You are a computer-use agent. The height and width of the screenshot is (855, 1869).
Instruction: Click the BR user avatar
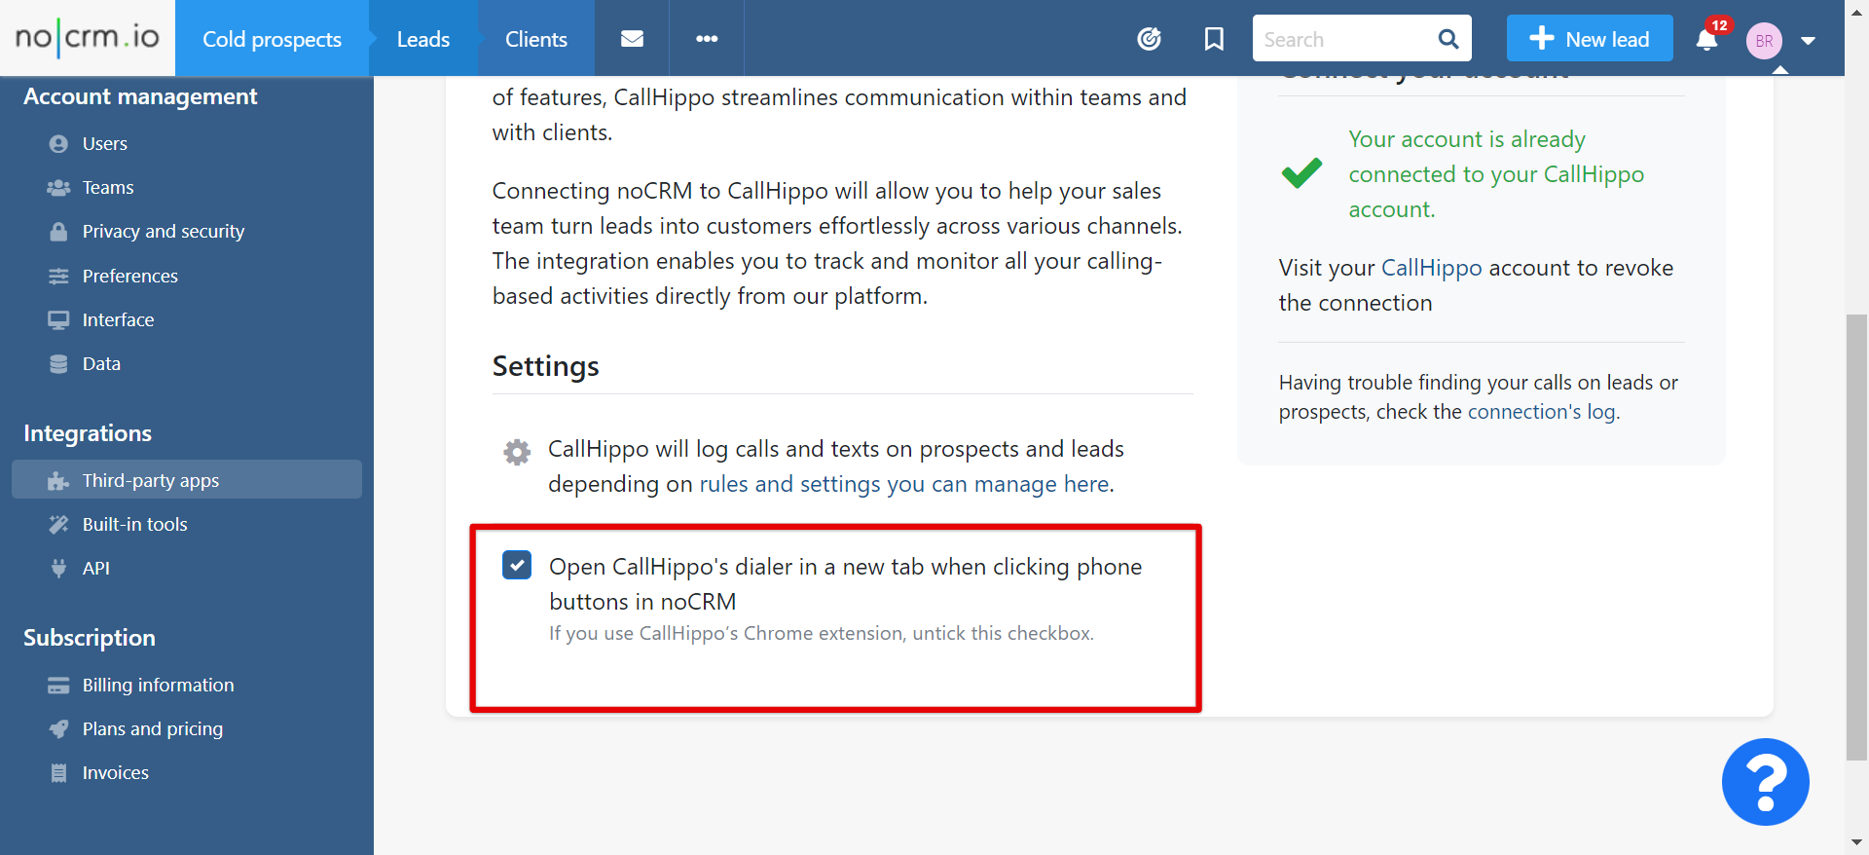point(1764,41)
